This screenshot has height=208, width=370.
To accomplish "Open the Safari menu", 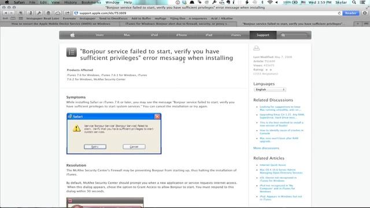I will 19,2.
